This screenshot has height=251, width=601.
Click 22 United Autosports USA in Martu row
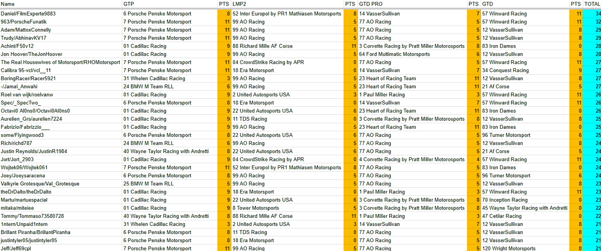pyautogui.click(x=287, y=200)
